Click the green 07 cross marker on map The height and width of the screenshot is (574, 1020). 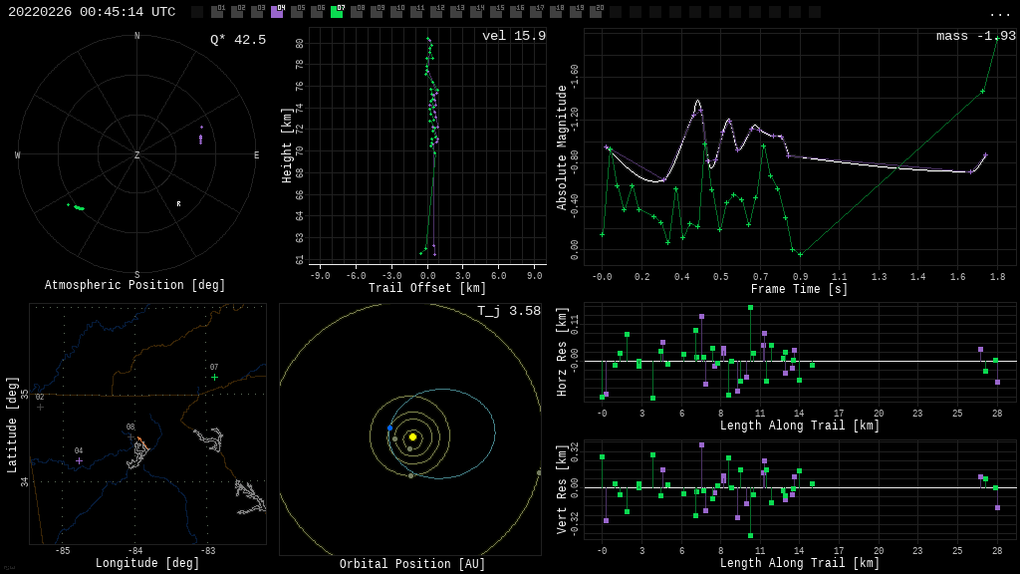coord(214,377)
